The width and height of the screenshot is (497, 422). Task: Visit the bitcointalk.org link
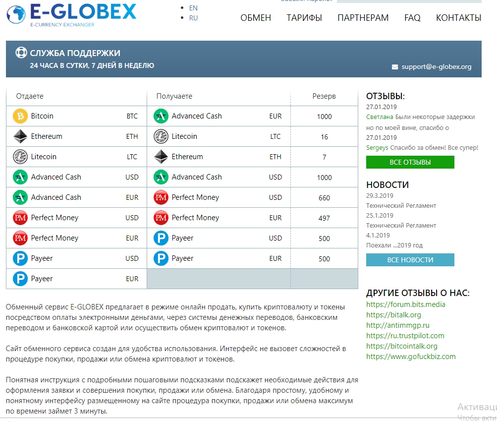[x=401, y=346]
